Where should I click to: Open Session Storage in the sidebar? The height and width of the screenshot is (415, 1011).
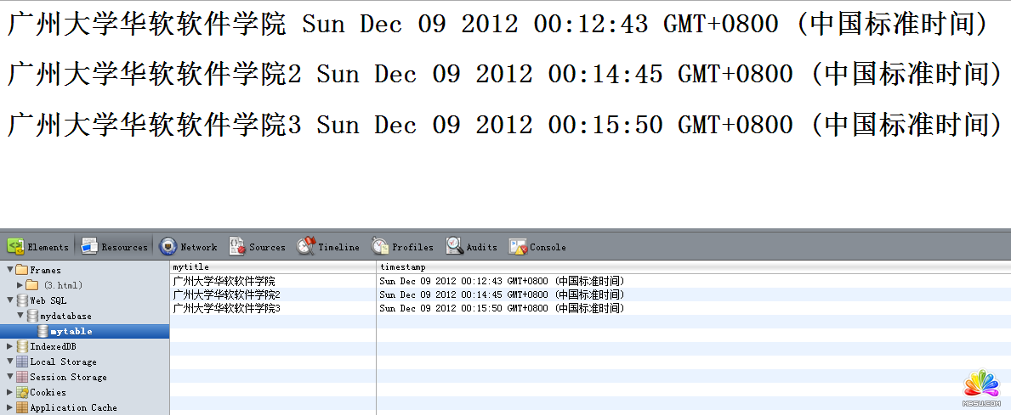tap(68, 377)
